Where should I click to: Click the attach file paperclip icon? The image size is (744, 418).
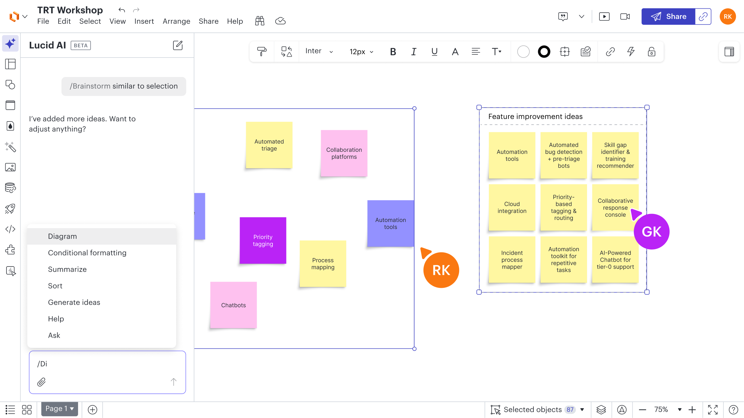41,382
